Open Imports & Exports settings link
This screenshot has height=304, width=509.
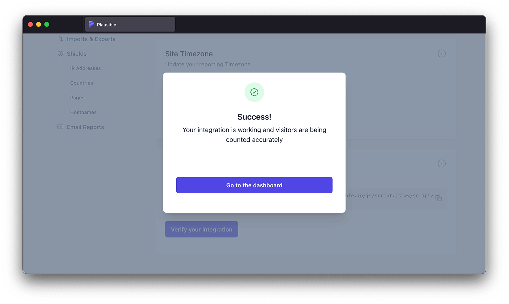pos(91,39)
